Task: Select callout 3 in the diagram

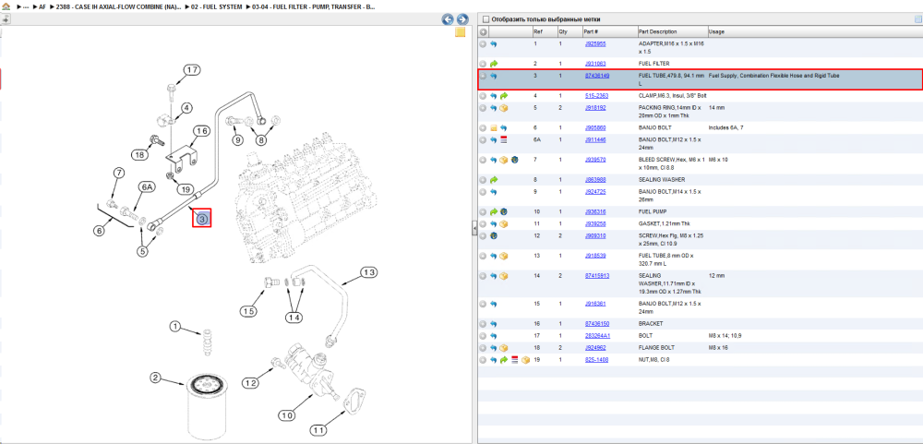Action: click(x=202, y=219)
